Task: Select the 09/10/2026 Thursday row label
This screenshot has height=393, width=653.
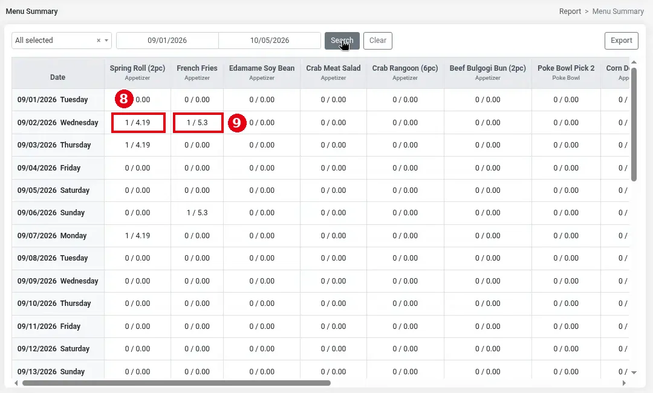Action: coord(54,304)
